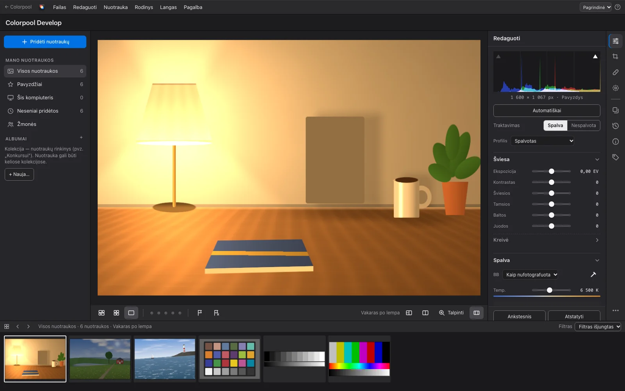Image resolution: width=625 pixels, height=391 pixels.
Task: Open the version History icon
Action: click(615, 126)
